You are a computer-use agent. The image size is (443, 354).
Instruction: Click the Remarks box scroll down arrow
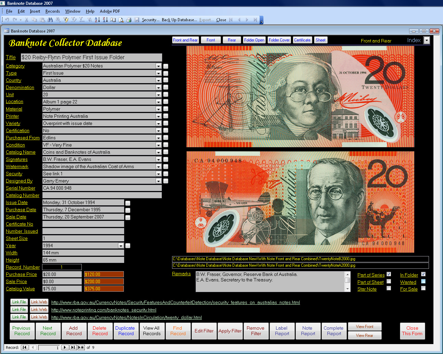(348, 289)
